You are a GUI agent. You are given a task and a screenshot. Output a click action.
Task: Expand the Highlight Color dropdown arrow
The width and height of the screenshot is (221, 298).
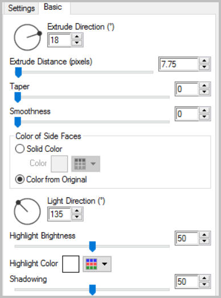(104, 264)
